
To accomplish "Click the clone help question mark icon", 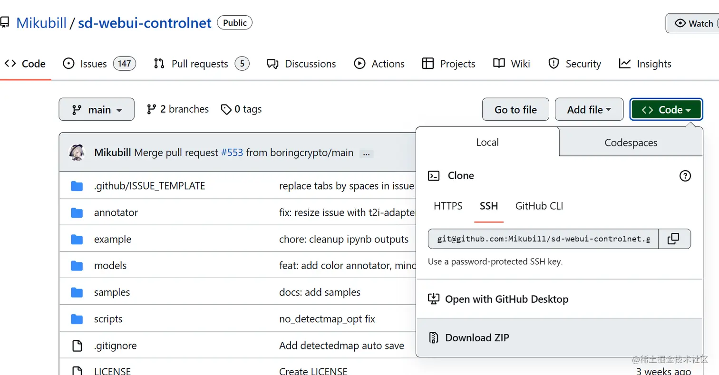I will 685,176.
